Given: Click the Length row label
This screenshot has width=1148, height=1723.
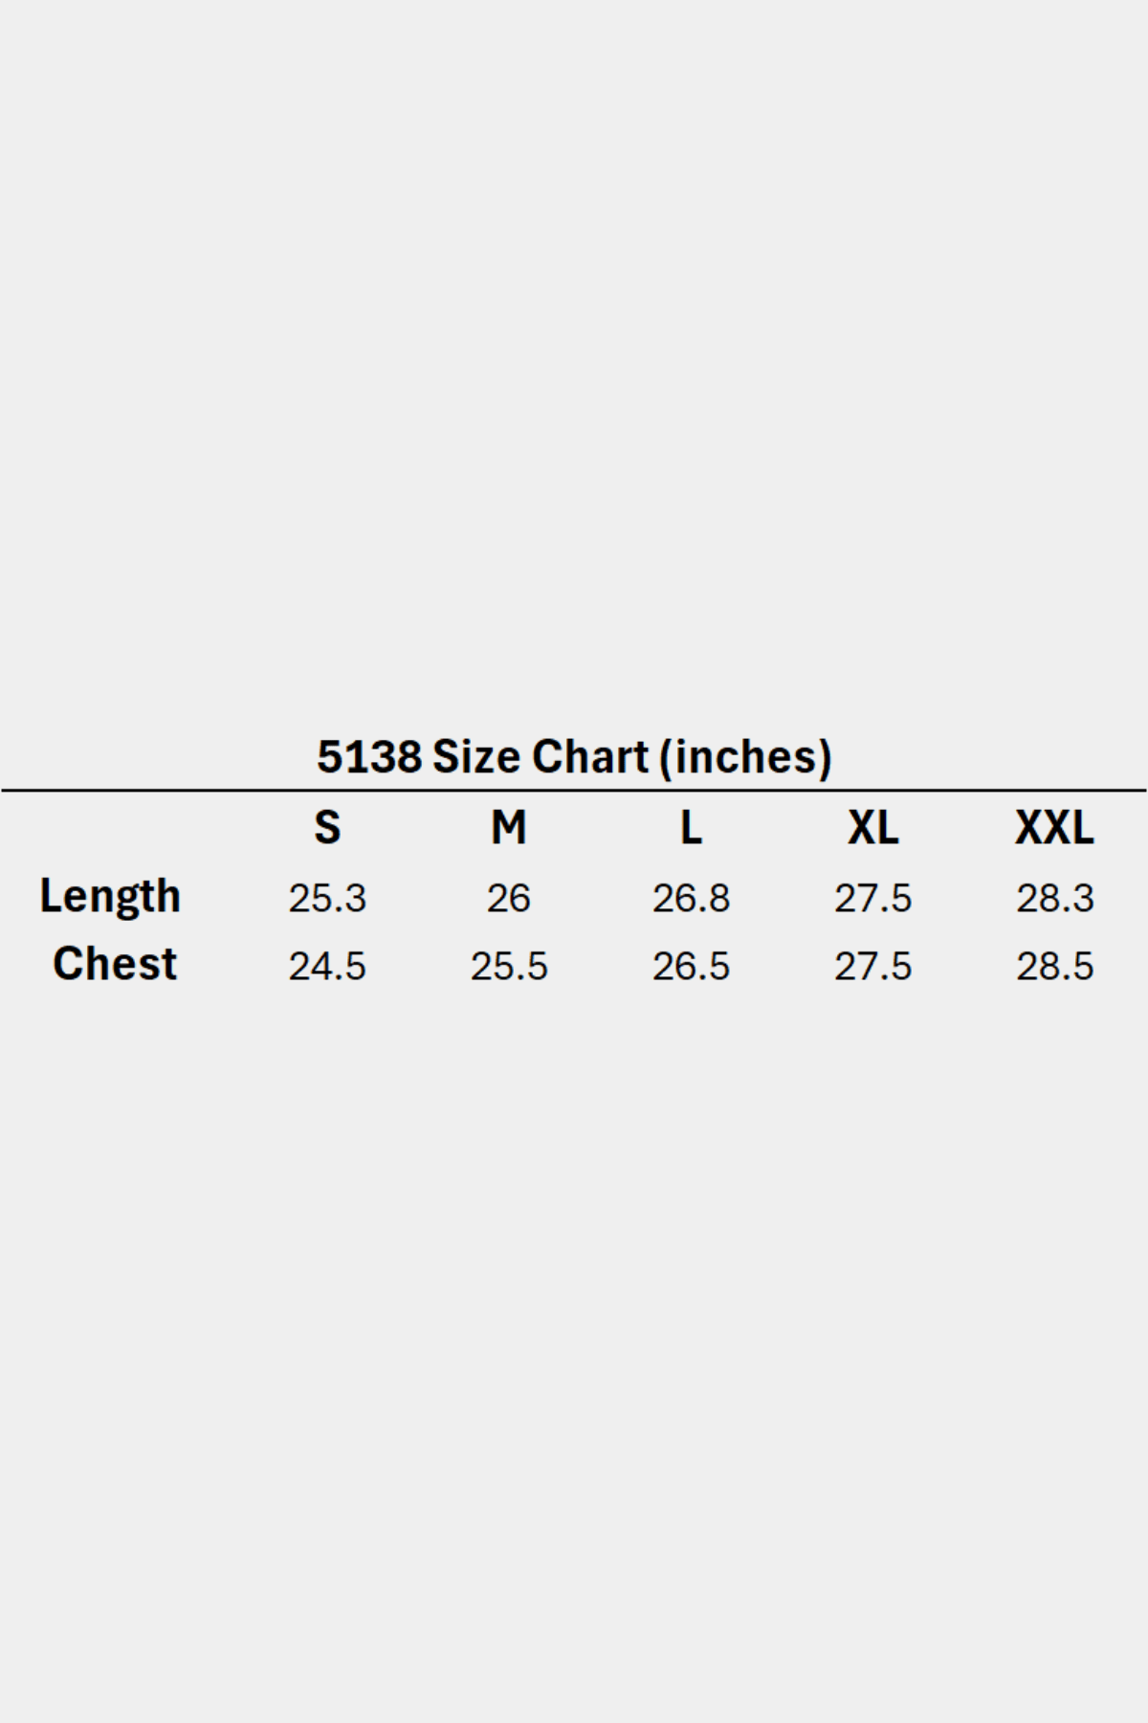Looking at the screenshot, I should tap(110, 897).
